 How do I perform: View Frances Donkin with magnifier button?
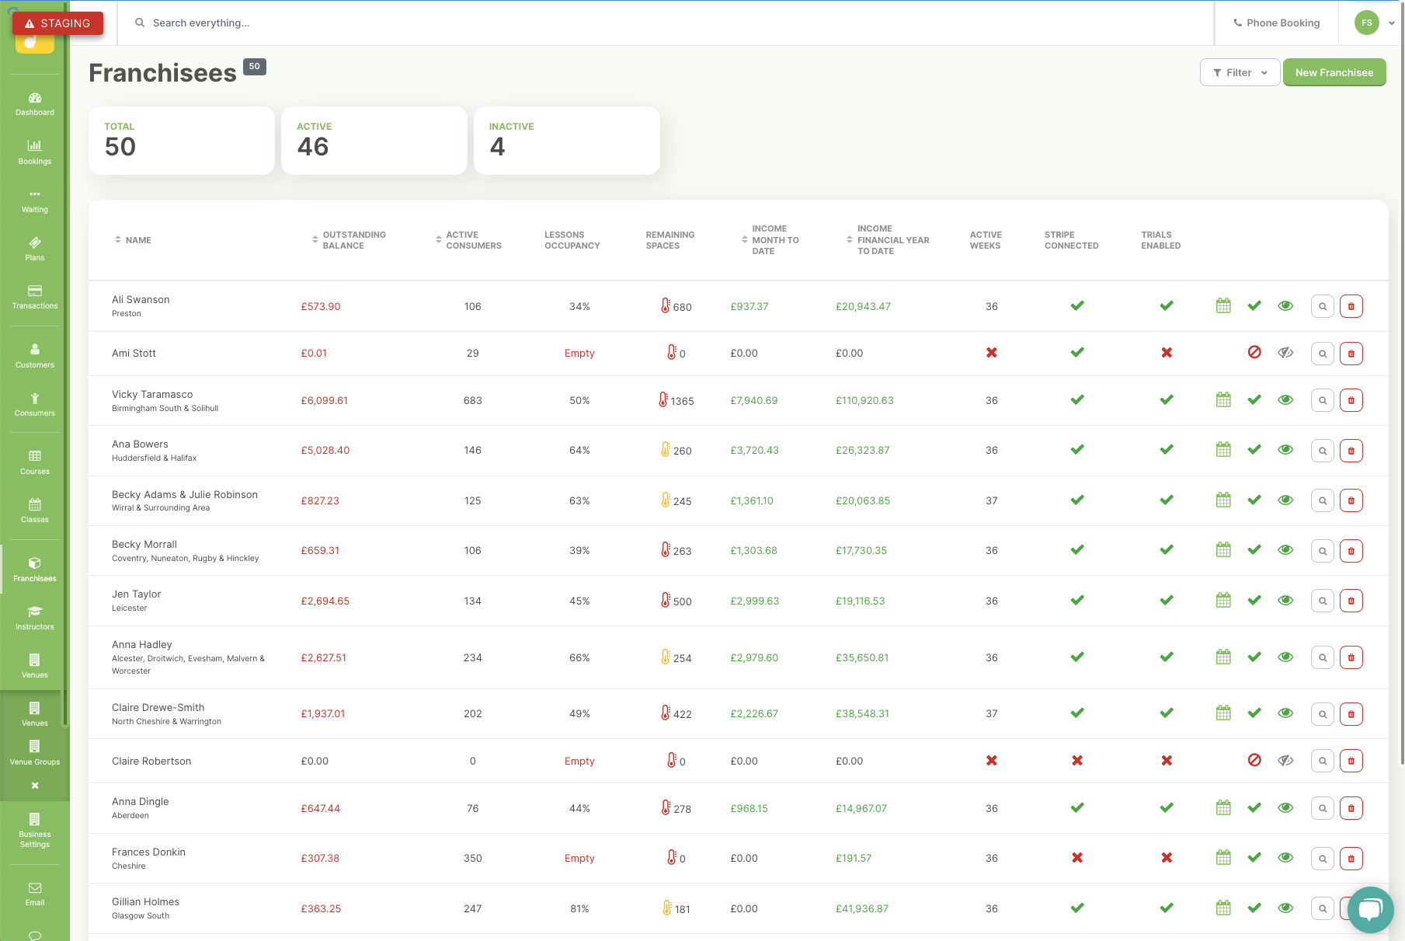click(x=1322, y=859)
